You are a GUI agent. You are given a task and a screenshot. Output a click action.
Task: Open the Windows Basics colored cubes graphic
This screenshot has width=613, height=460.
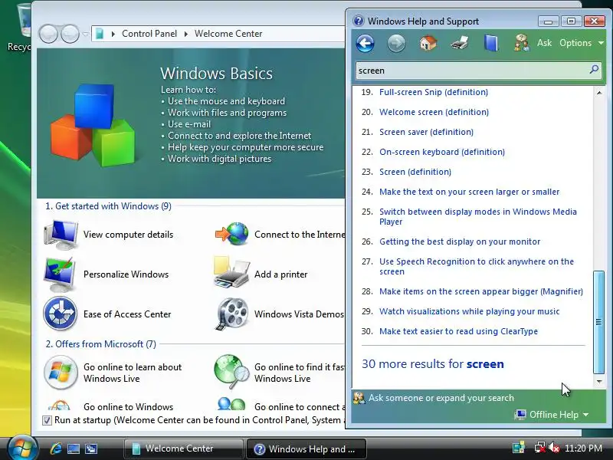click(x=93, y=125)
